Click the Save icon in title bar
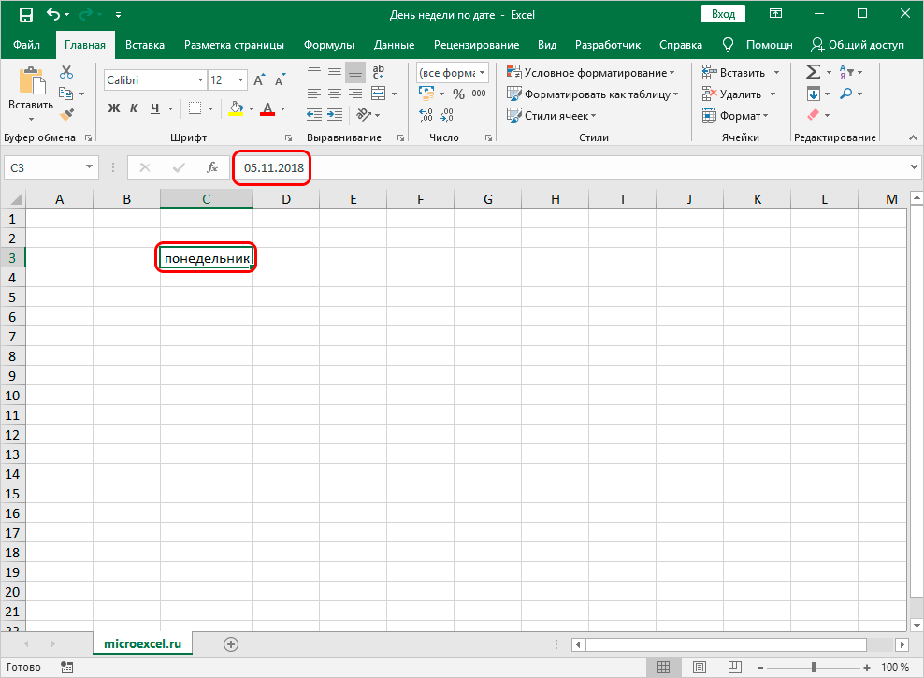This screenshot has width=924, height=678. 25,15
